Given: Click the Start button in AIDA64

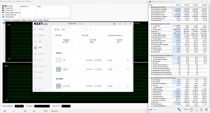Looking at the screenshot, I should click(x=5, y=111).
